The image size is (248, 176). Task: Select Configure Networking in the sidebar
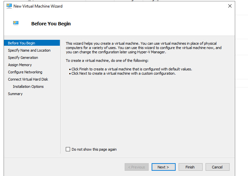coord(25,72)
